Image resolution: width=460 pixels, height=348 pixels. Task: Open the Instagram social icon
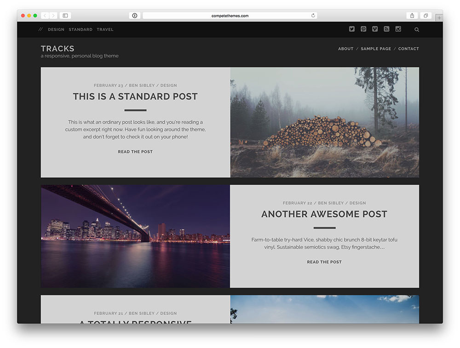[x=398, y=29]
